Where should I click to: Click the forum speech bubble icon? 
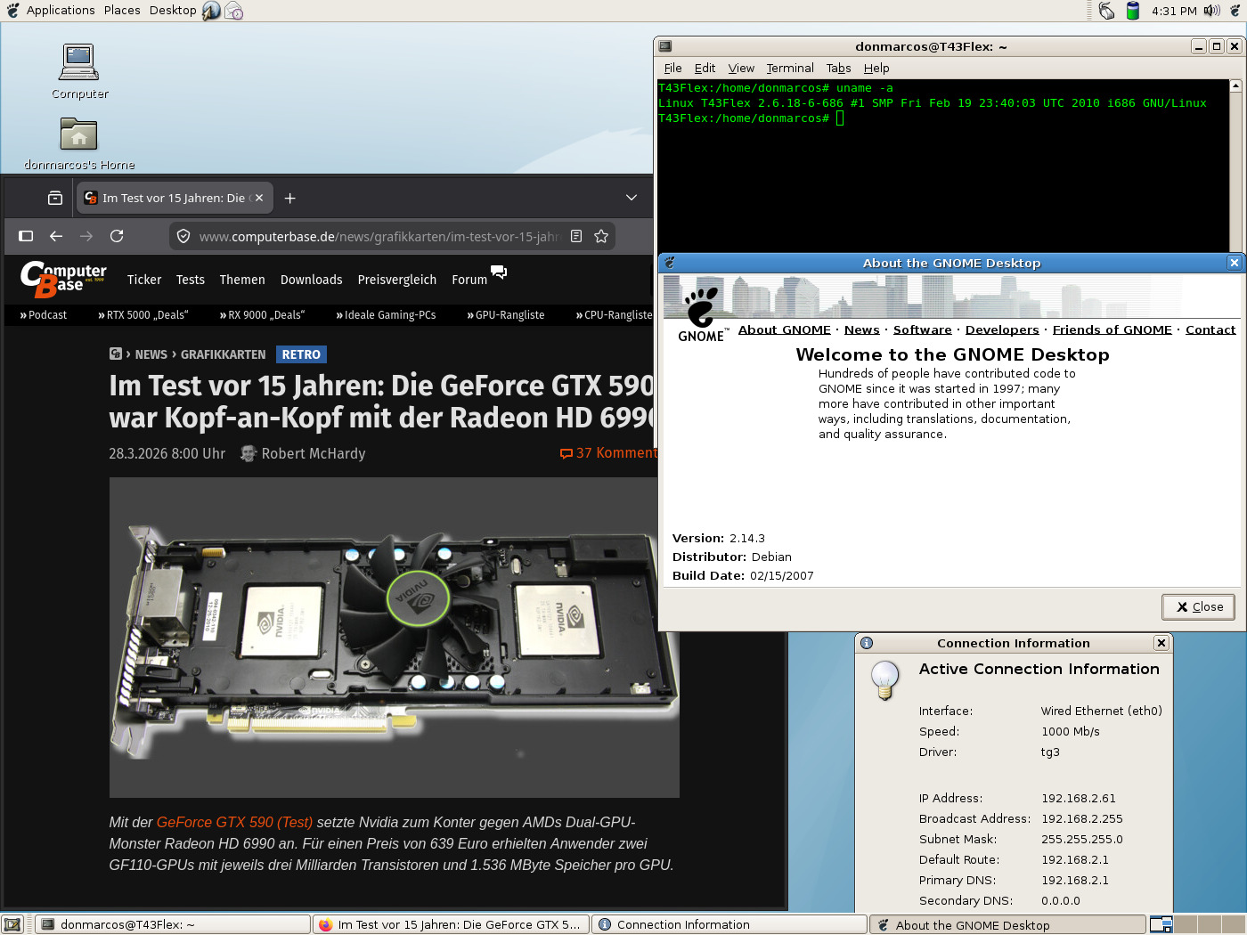pyautogui.click(x=499, y=272)
